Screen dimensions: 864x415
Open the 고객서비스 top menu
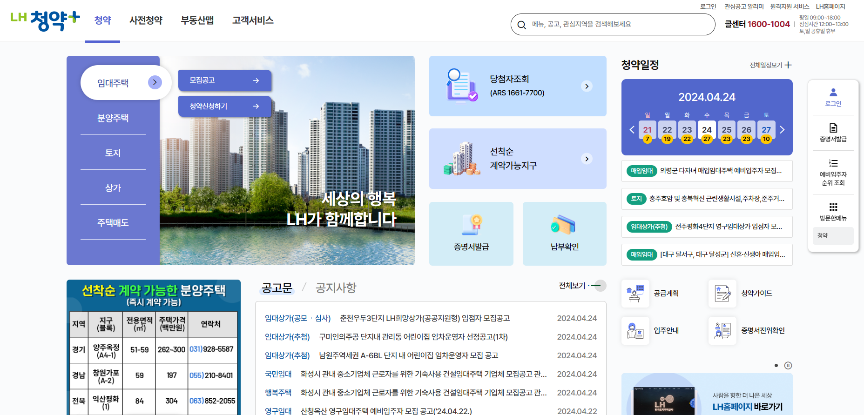(253, 20)
